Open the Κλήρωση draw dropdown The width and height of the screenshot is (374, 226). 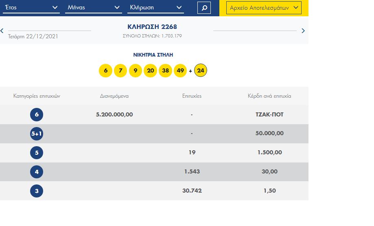click(x=155, y=8)
